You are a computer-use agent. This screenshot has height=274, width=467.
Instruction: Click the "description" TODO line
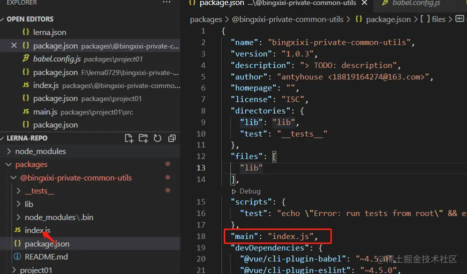316,65
